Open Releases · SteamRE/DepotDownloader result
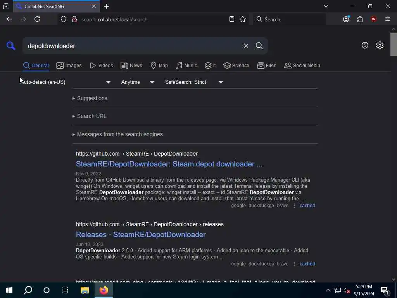The image size is (397, 298). click(141, 234)
